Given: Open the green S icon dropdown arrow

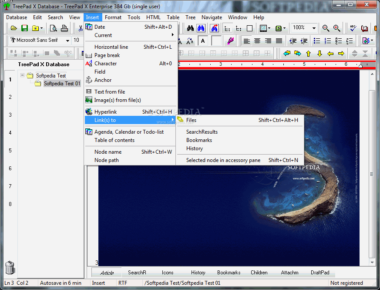Looking at the screenshot, I should click(x=284, y=28).
